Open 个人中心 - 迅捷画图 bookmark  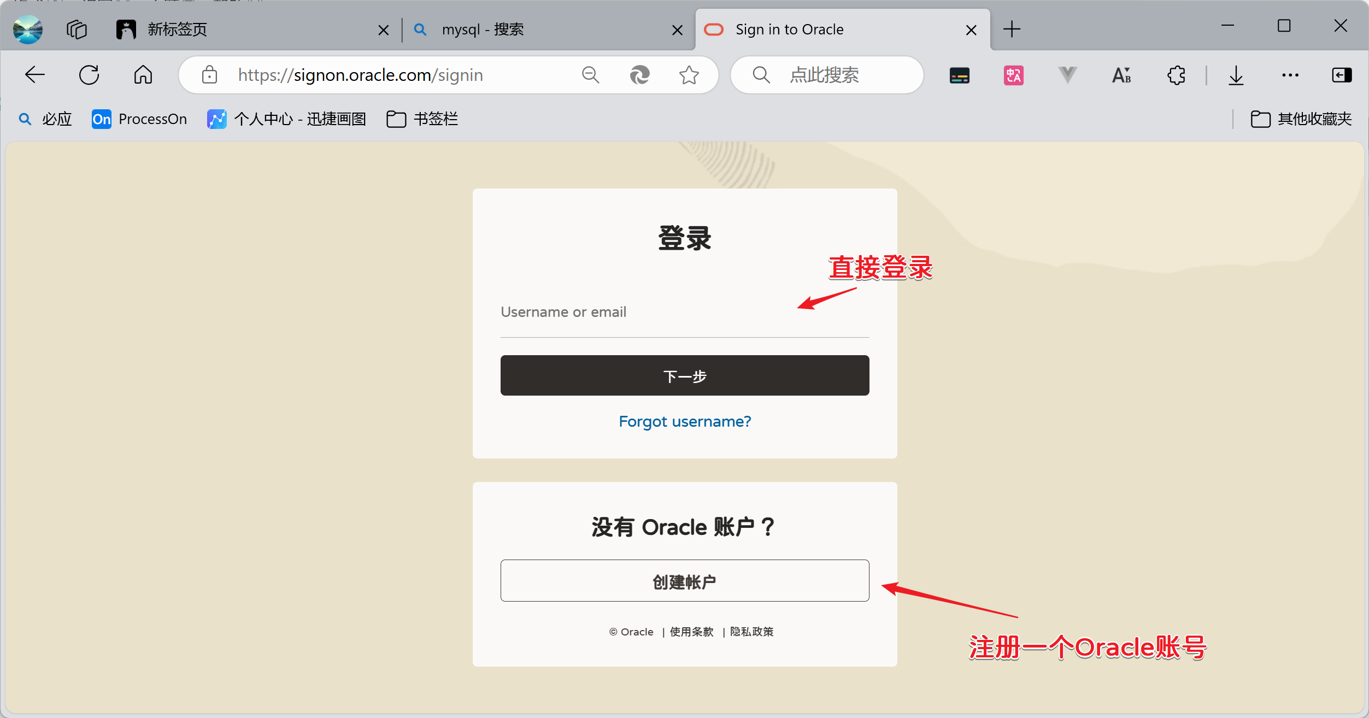(x=286, y=119)
